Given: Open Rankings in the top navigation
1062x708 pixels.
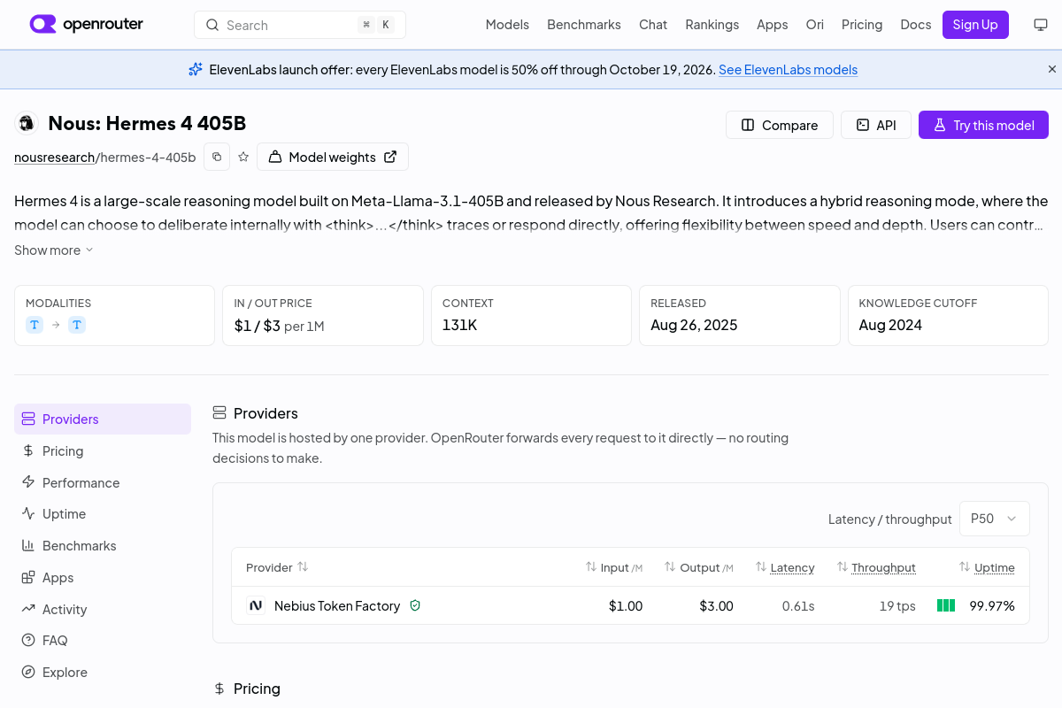Looking at the screenshot, I should 712,25.
